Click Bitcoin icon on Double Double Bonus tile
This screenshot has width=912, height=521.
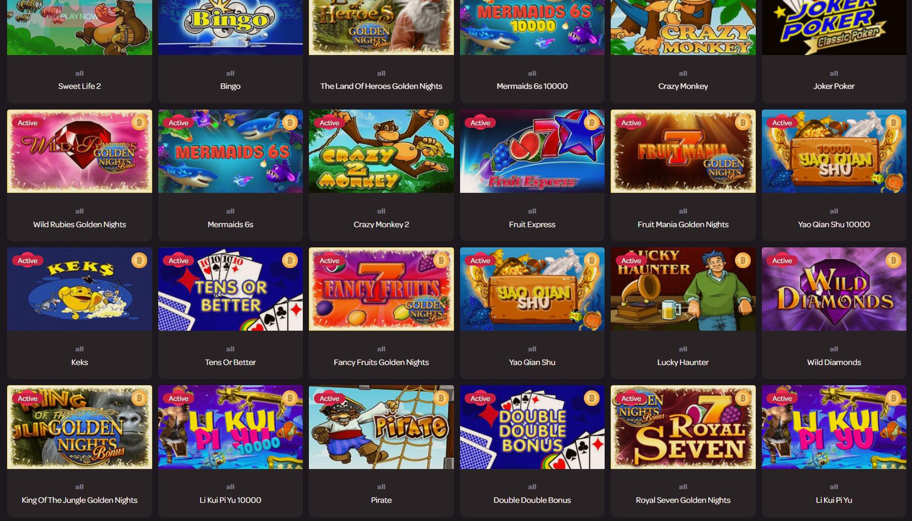click(x=591, y=398)
